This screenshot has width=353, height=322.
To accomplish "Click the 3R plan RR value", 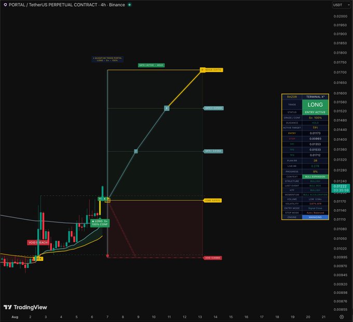I will pyautogui.click(x=315, y=160).
